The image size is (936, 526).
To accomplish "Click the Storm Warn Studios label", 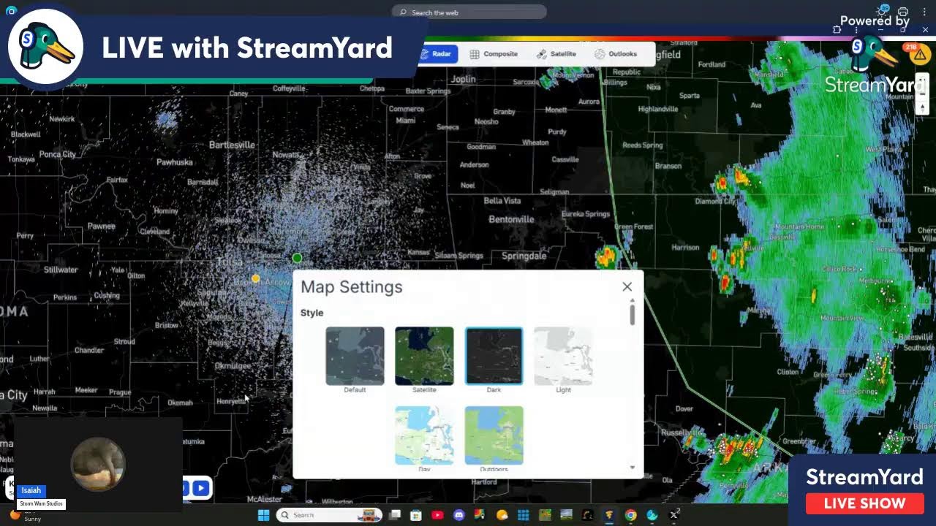I will coord(42,503).
